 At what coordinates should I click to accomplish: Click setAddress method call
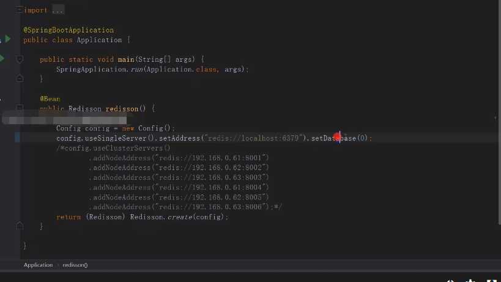[x=179, y=138]
